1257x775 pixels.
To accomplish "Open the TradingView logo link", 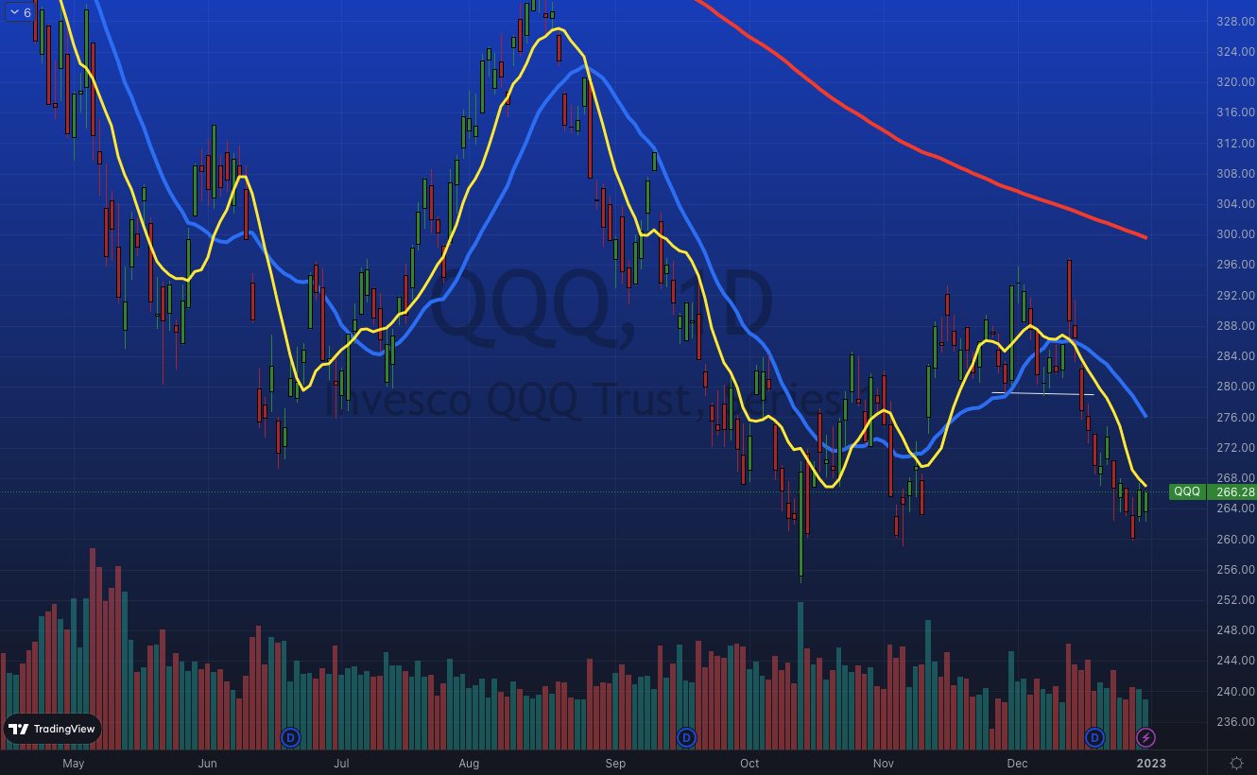I will [x=53, y=729].
